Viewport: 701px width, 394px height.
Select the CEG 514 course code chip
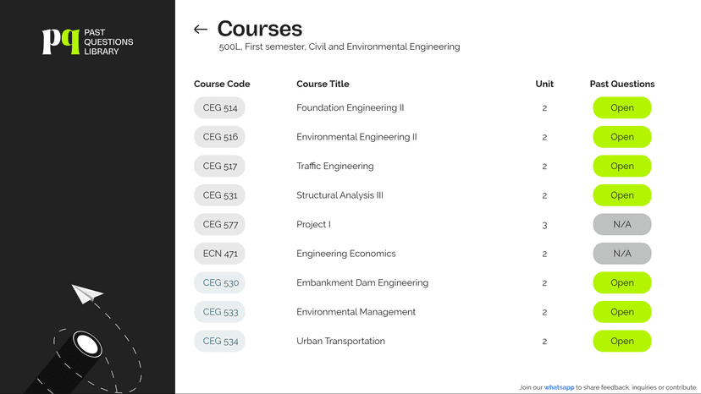tap(219, 107)
